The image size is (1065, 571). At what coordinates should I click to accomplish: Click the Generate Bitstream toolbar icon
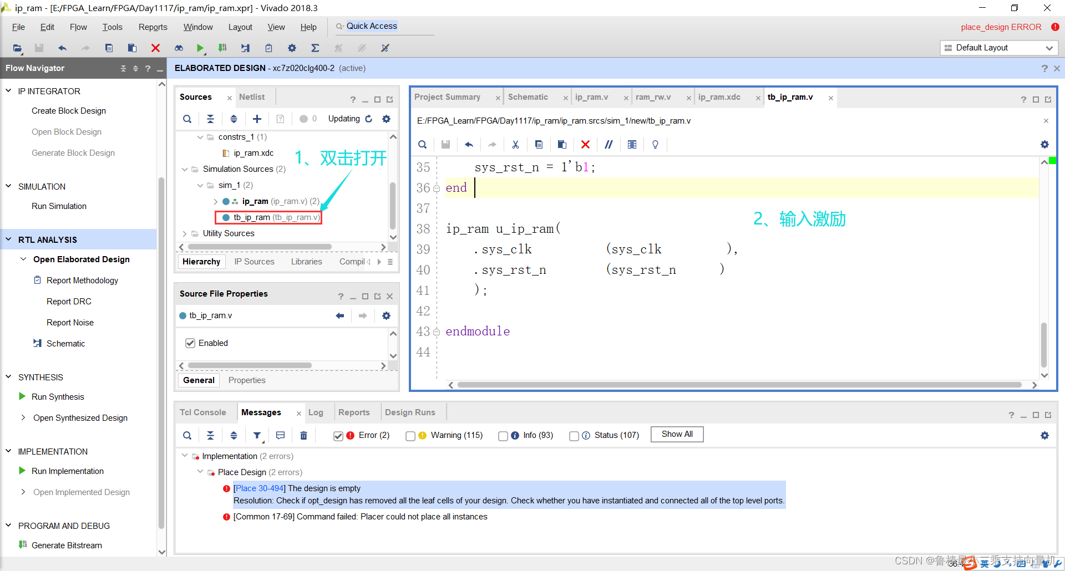[x=222, y=48]
